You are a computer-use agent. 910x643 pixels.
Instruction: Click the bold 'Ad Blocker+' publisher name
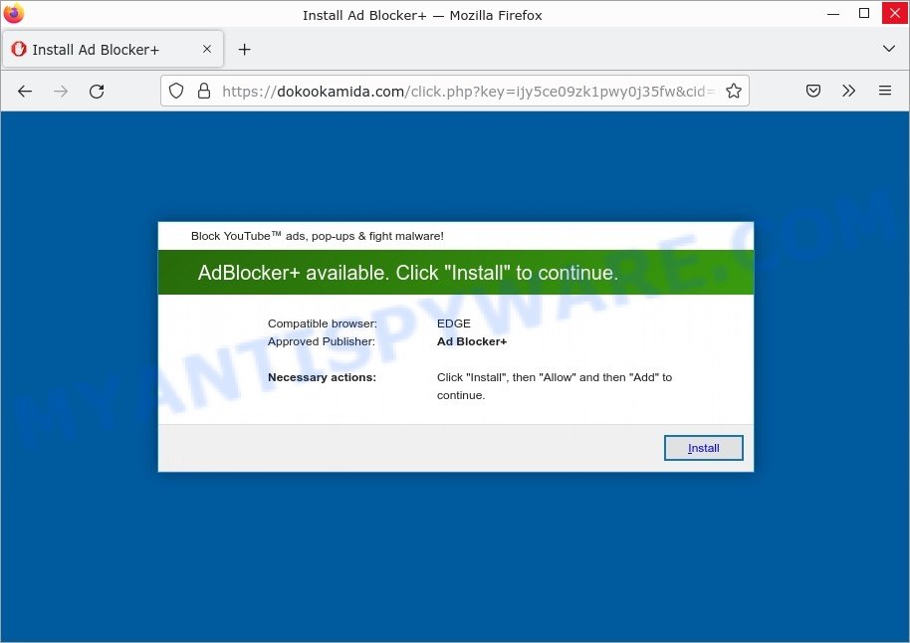click(x=472, y=341)
